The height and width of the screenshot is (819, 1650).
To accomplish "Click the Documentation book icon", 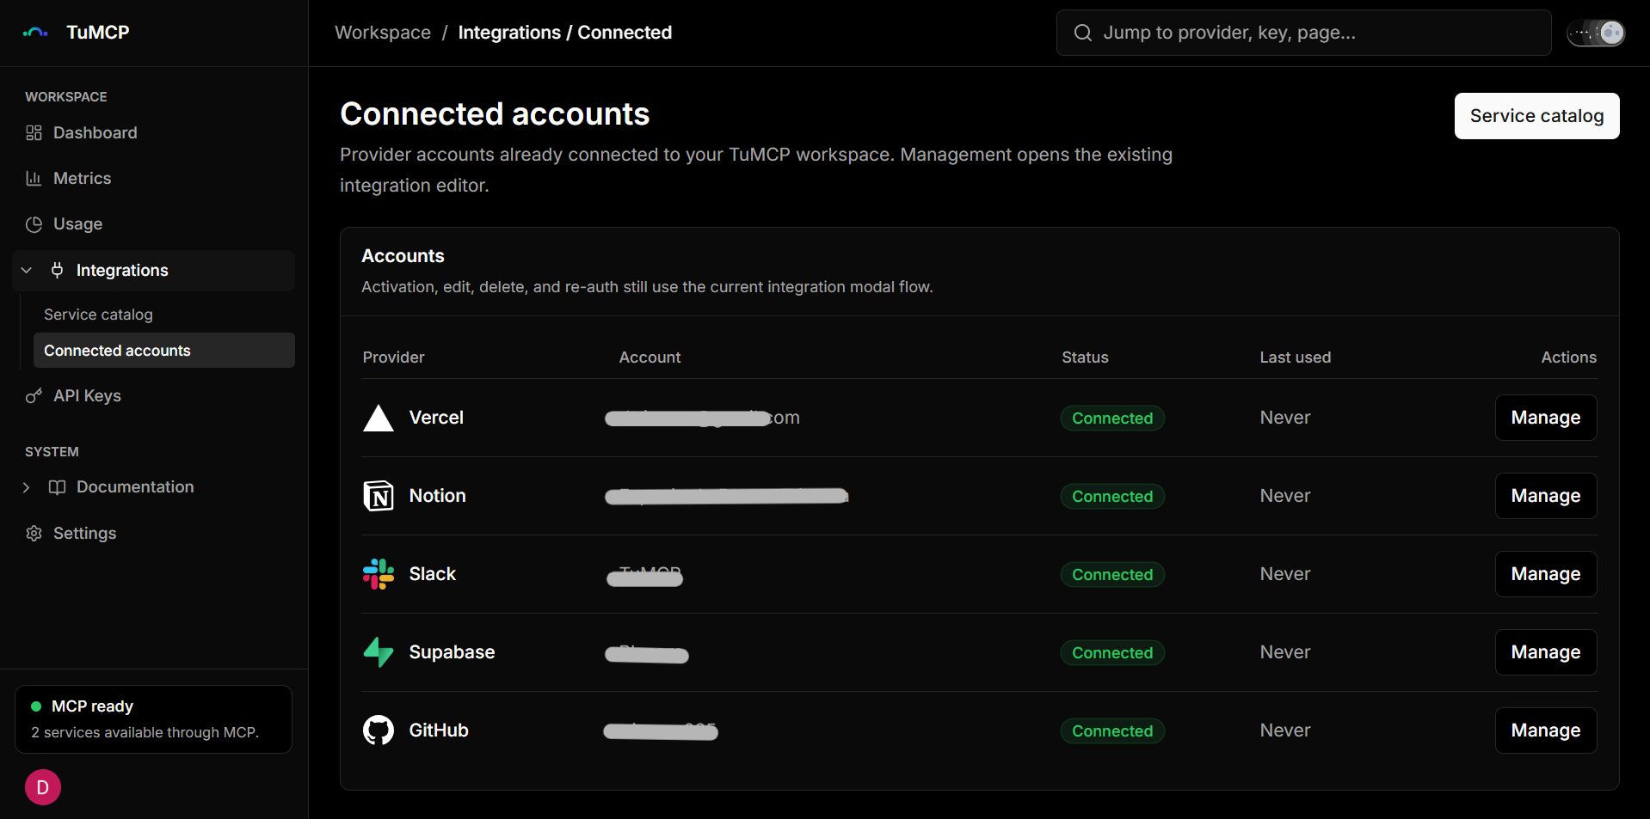I will point(57,487).
